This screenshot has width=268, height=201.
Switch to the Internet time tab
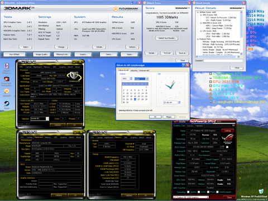(x=144, y=70)
